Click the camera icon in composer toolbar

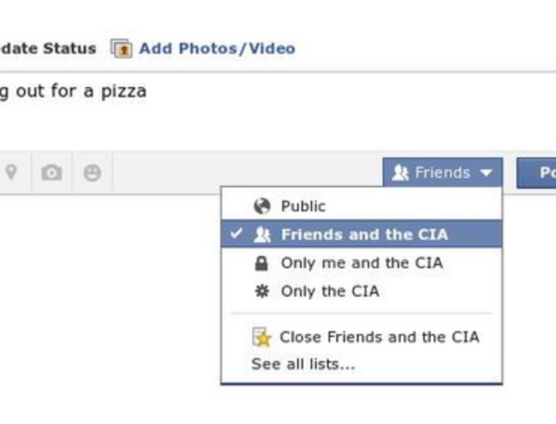tap(52, 173)
